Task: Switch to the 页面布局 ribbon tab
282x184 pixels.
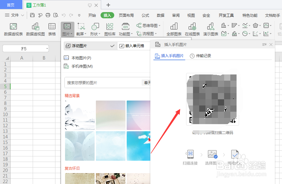Action: point(126,15)
